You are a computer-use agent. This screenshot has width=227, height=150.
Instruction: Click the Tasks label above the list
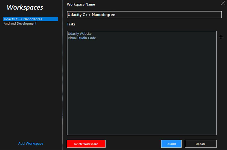point(71,24)
